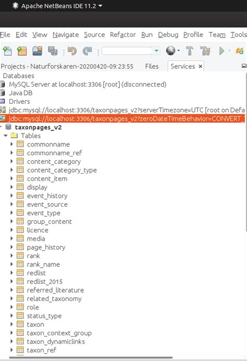Click the commonname table icon
The width and height of the screenshot is (247, 361).
20,144
